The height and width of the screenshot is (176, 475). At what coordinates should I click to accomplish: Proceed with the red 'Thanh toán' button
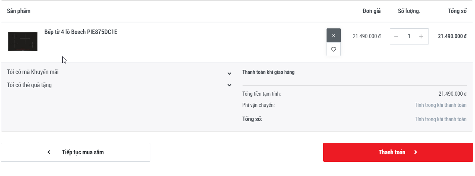click(398, 152)
